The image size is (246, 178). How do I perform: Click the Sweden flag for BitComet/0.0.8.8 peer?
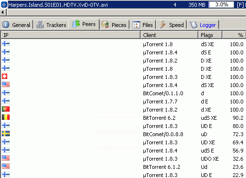coord(6,133)
